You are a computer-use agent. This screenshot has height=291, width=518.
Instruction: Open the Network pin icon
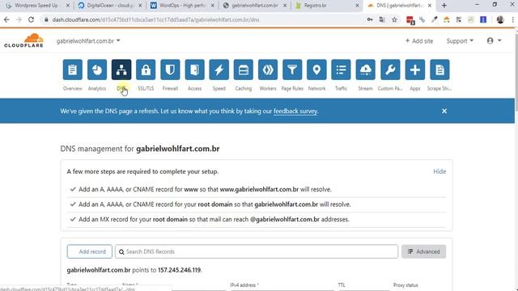[316, 70]
